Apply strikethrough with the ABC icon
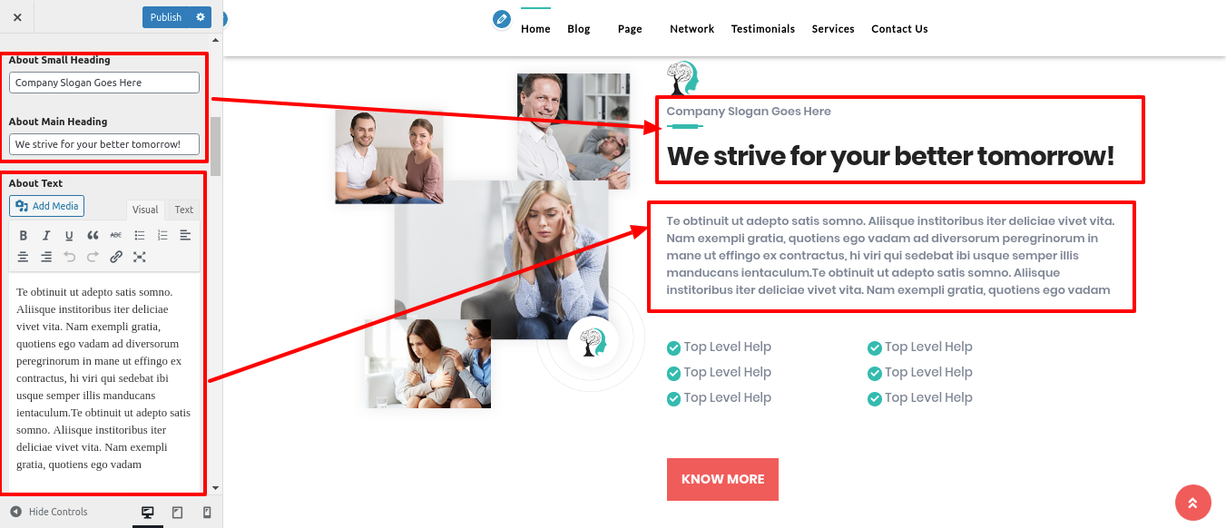The width and height of the screenshot is (1226, 528). tap(115, 235)
